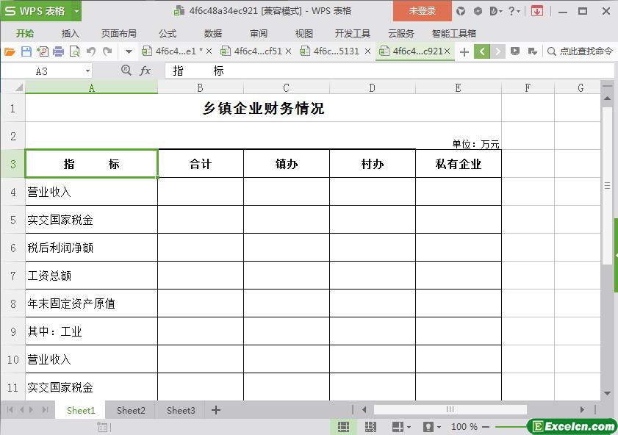Click the skin/theme icon in title bar
Image resolution: width=618 pixels, height=435 pixels.
(460, 11)
